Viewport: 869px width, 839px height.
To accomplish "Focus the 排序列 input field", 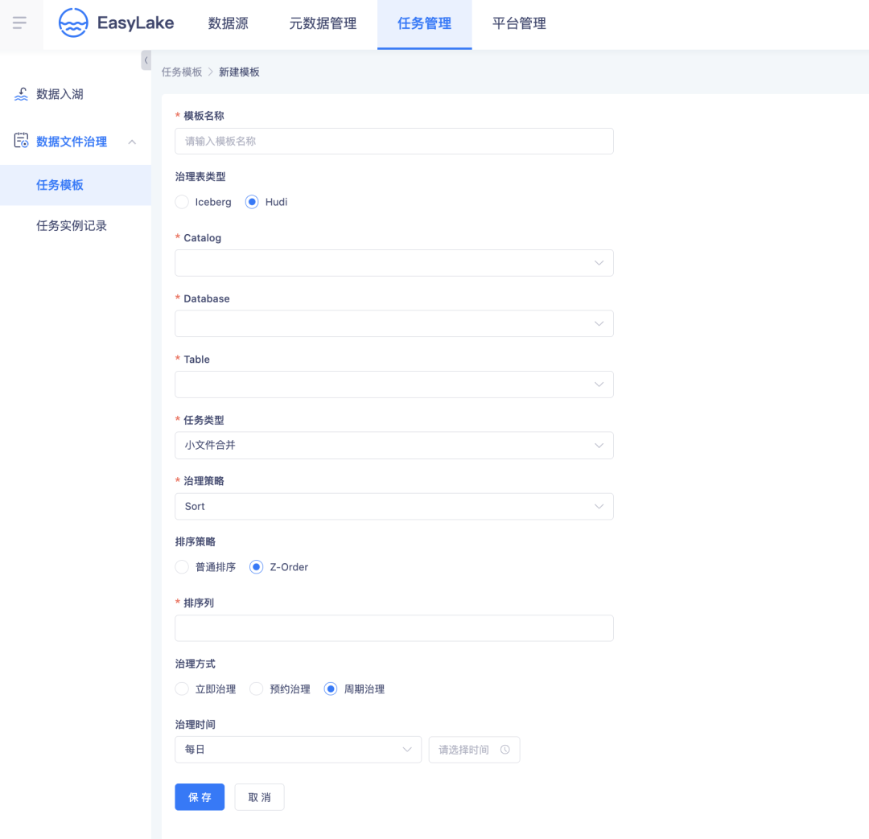I will [394, 628].
